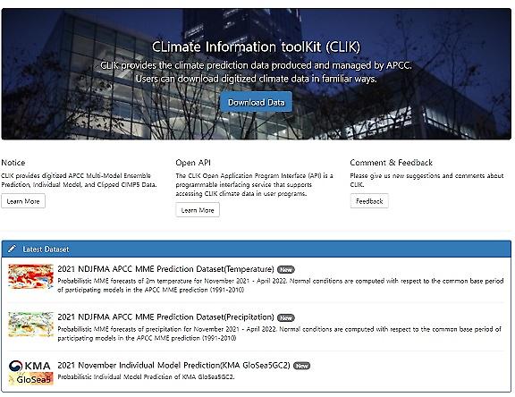Click the KMA GloSea5 logo image
The height and width of the screenshot is (397, 515).
coord(30,372)
